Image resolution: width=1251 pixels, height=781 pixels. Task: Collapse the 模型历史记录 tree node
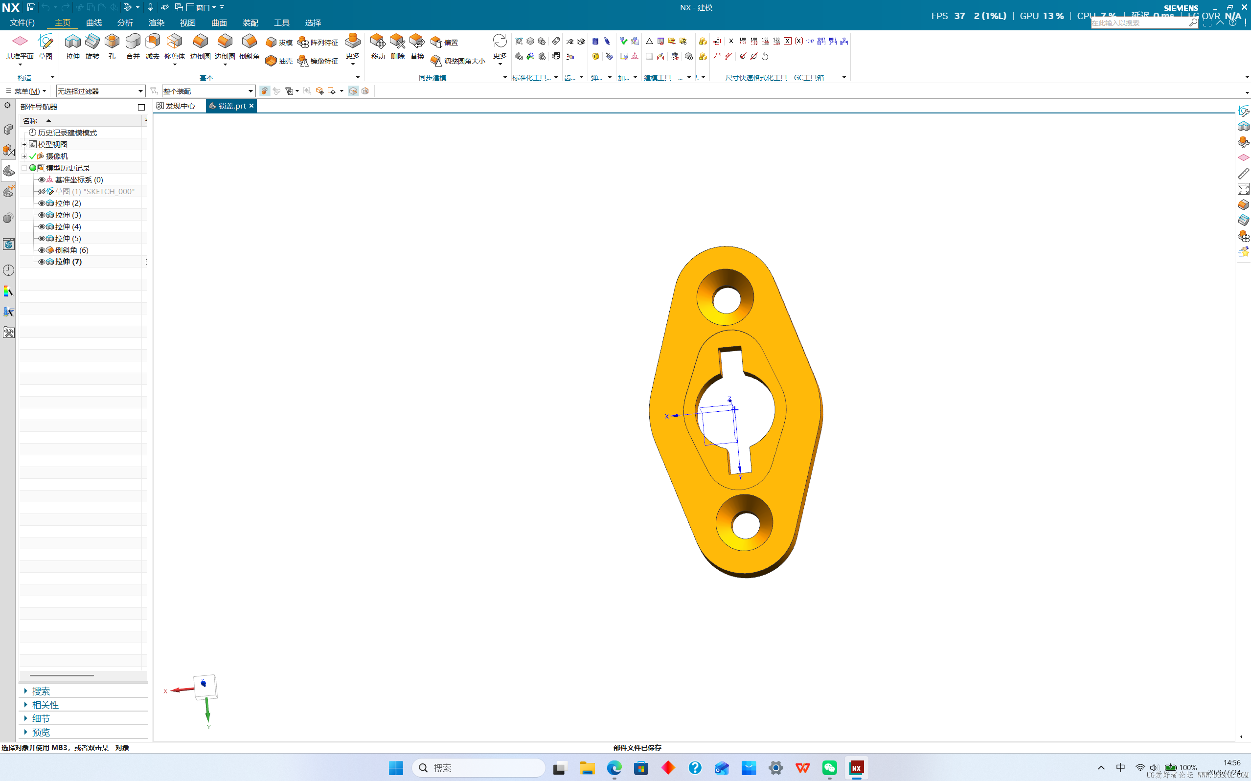point(24,168)
